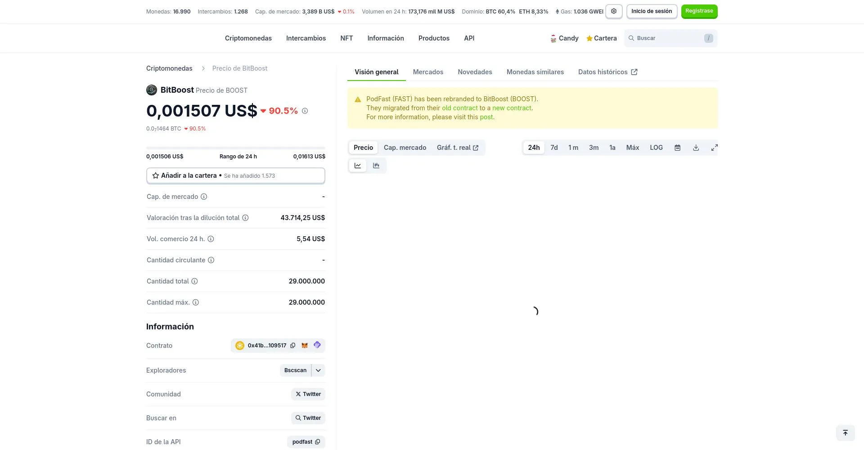Click the 24h price range bar
Image resolution: width=864 pixels, height=450 pixels.
pyautogui.click(x=236, y=148)
